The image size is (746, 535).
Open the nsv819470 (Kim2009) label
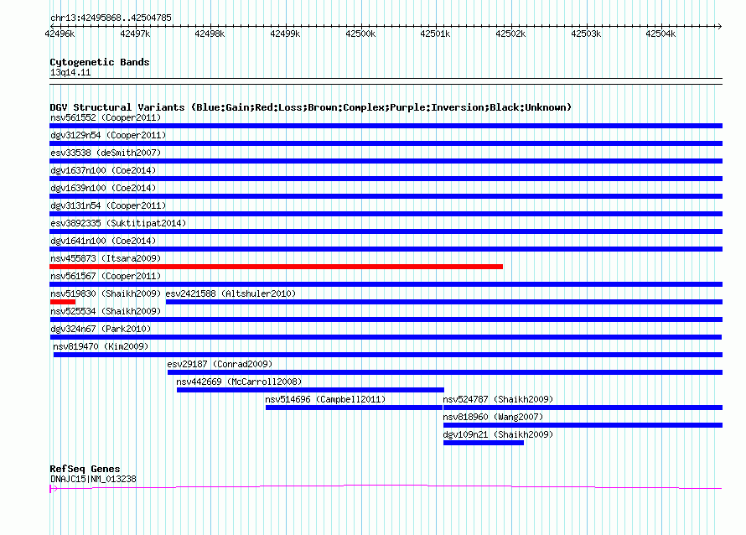coord(101,346)
